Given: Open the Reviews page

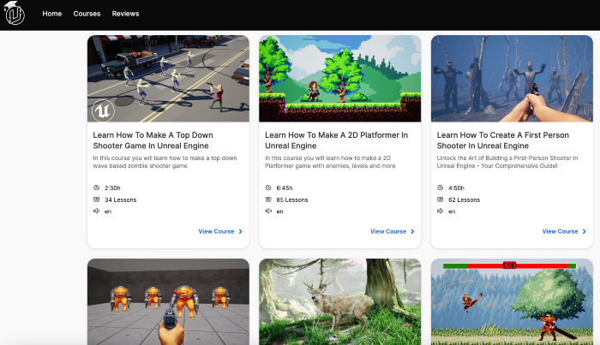Looking at the screenshot, I should 125,14.
